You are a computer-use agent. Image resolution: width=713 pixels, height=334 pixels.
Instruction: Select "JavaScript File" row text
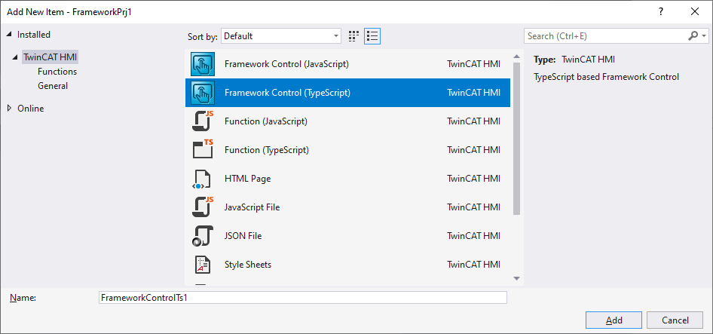coord(252,207)
